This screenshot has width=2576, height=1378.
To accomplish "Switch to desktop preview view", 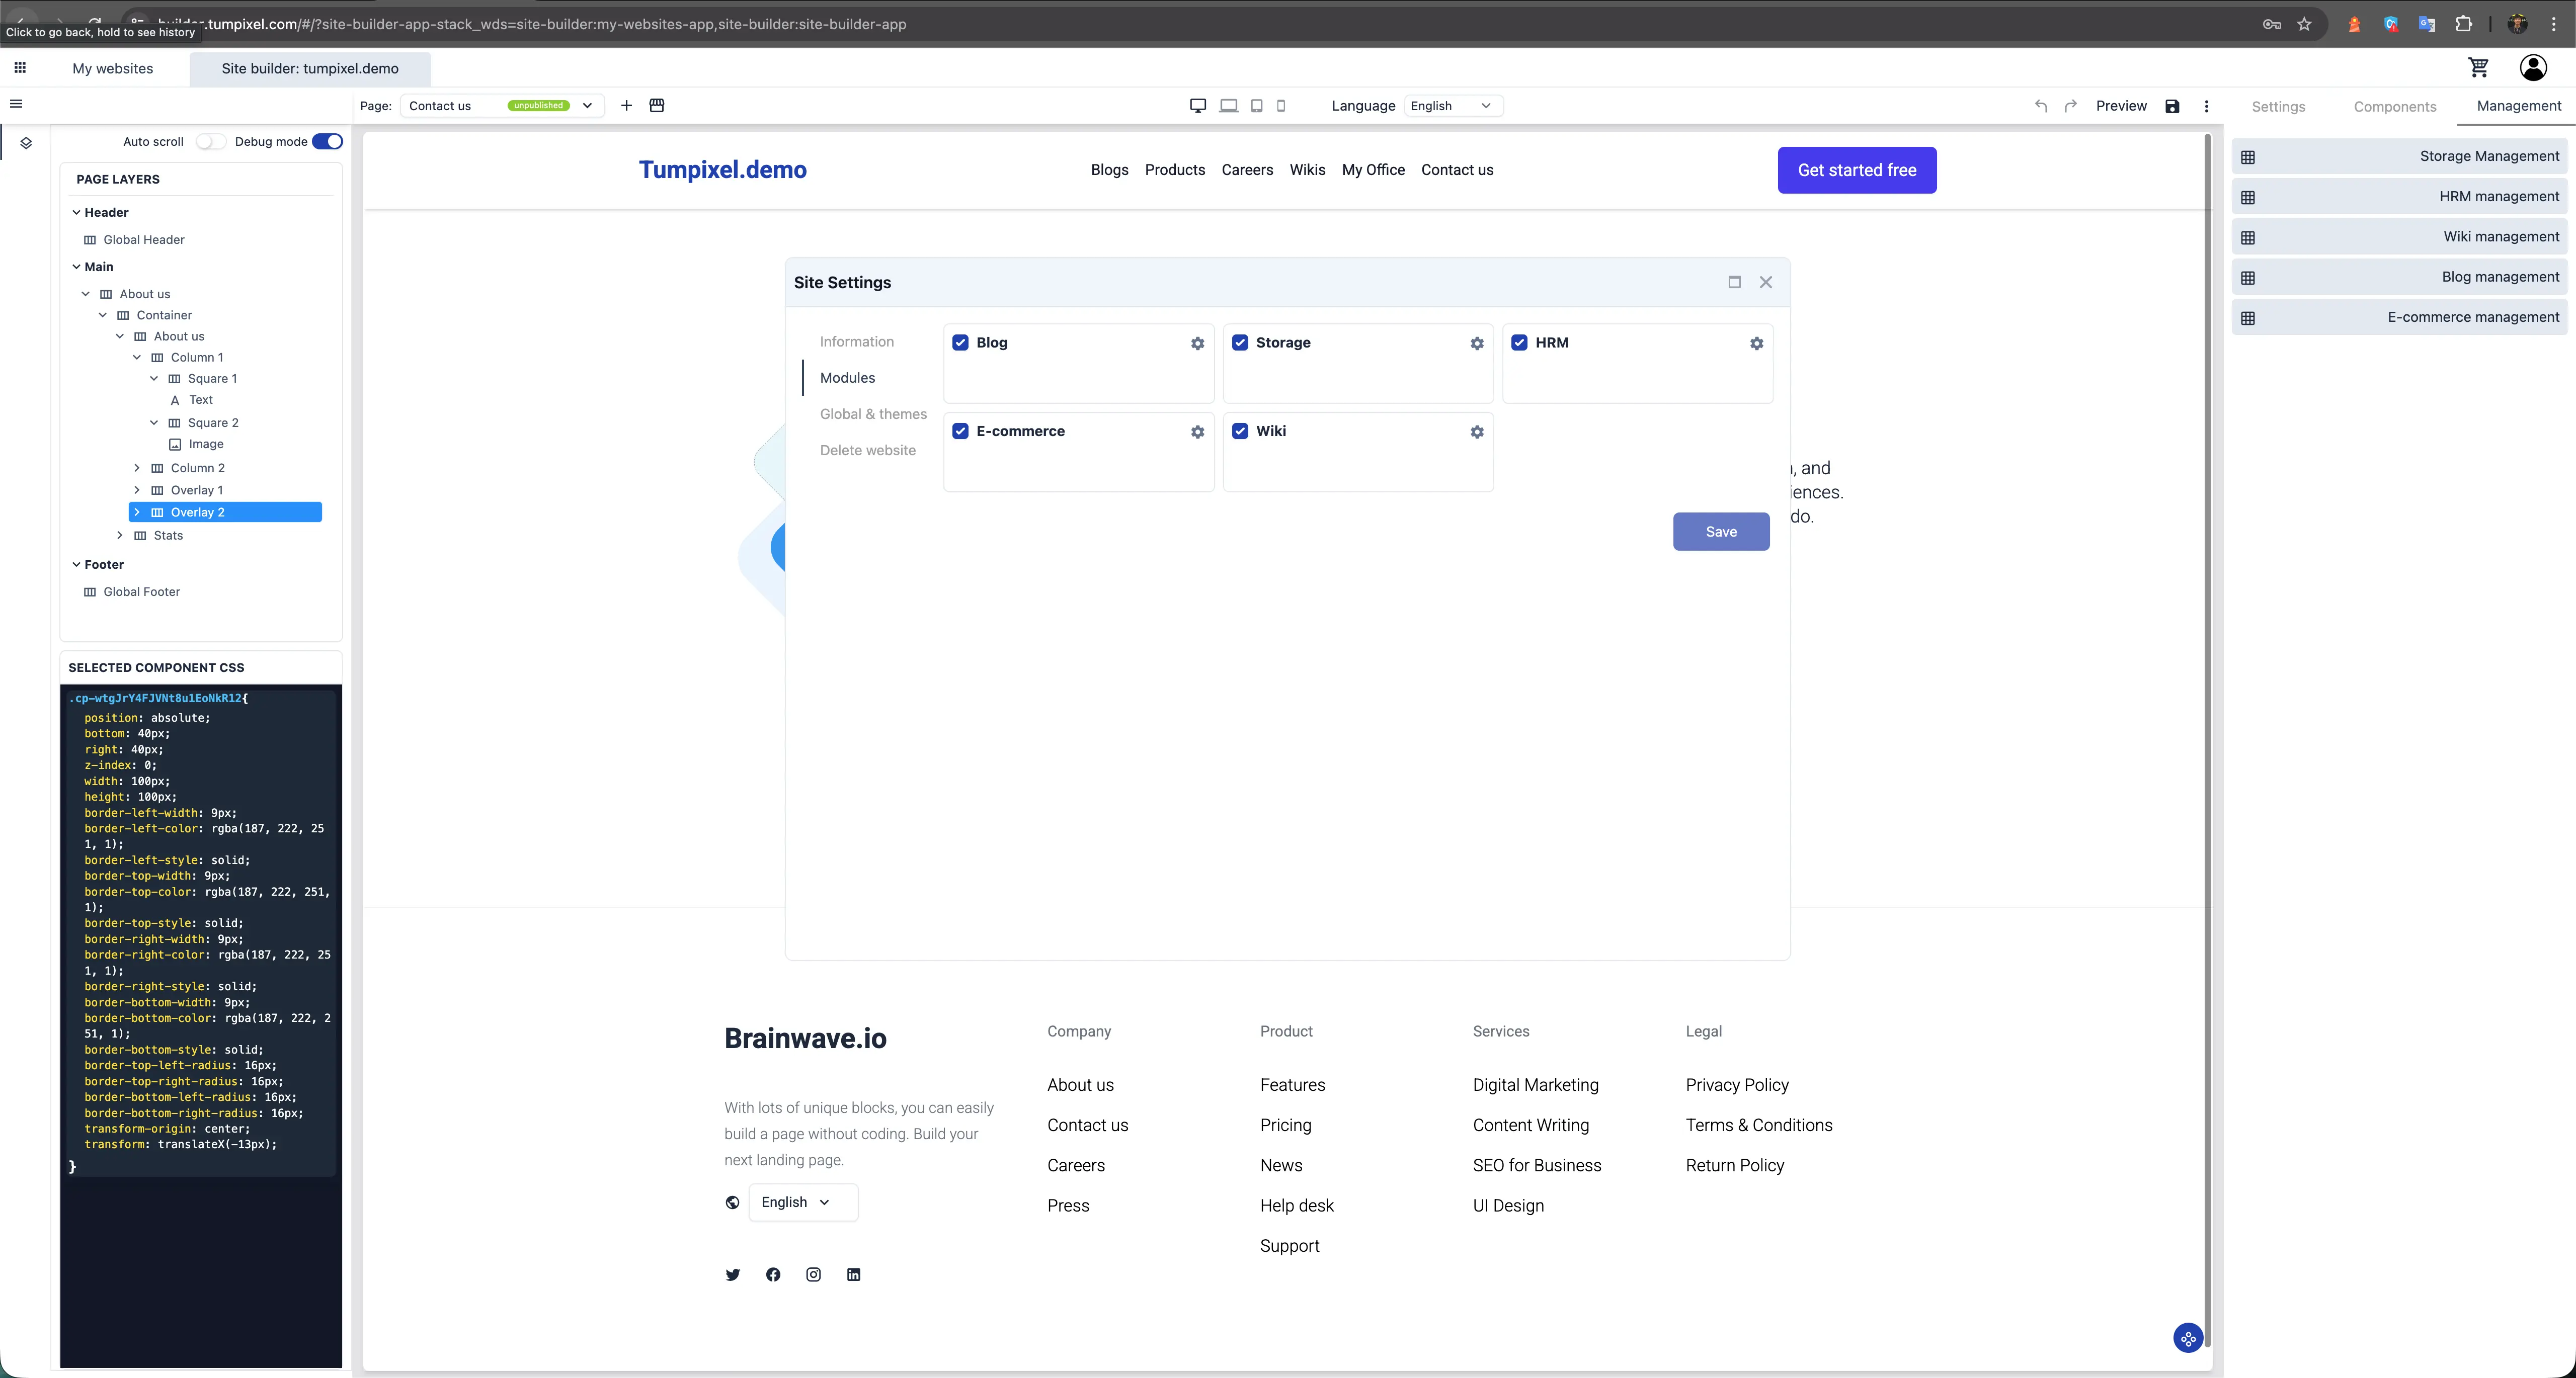I will pyautogui.click(x=1197, y=105).
